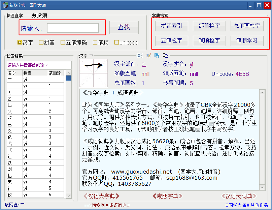Click the email scp1688@163.com text
This screenshot has width=272, height=210.
coord(192,178)
